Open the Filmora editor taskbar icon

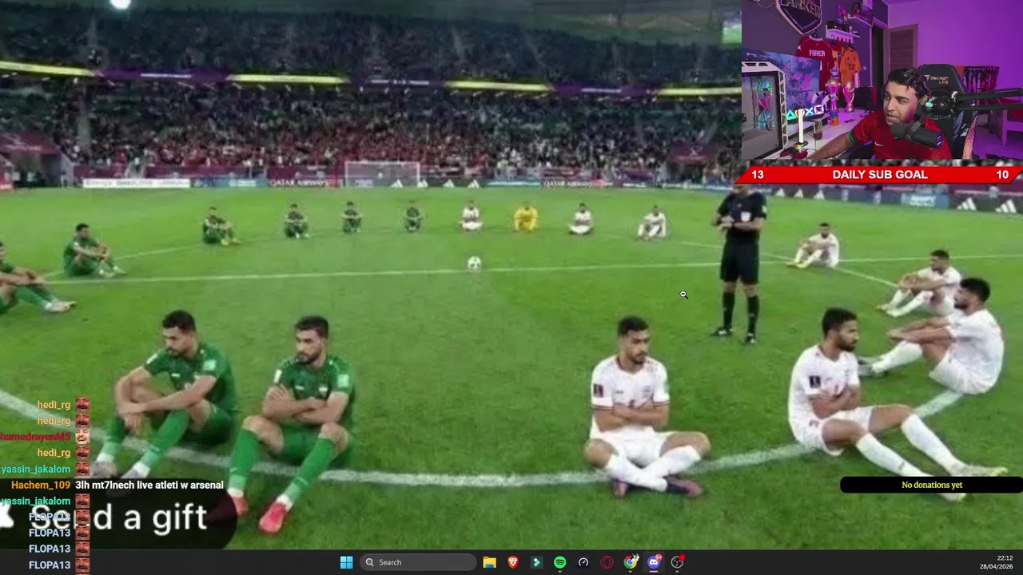click(x=536, y=562)
